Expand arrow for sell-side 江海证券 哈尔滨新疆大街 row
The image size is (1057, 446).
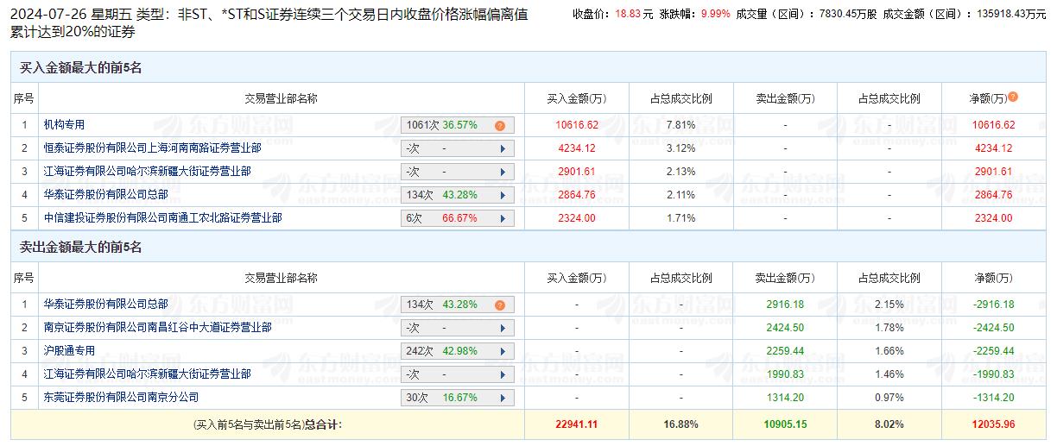pos(503,374)
